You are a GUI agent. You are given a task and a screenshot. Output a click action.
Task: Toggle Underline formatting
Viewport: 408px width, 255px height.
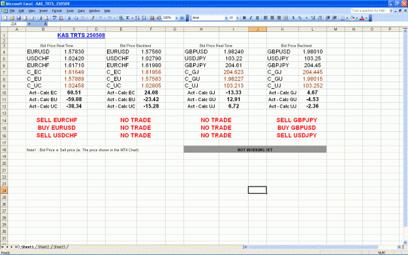coord(257,18)
